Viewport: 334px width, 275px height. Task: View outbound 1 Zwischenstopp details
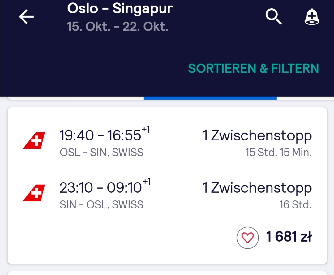point(257,135)
